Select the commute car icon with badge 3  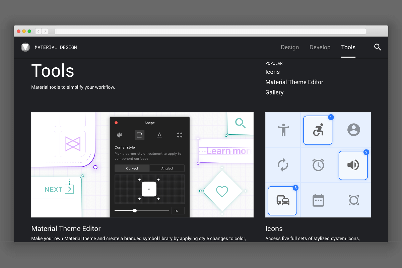click(282, 200)
